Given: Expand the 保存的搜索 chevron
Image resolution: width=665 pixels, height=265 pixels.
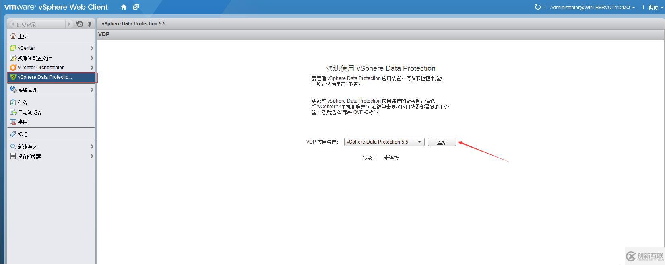Looking at the screenshot, I should tap(92, 156).
